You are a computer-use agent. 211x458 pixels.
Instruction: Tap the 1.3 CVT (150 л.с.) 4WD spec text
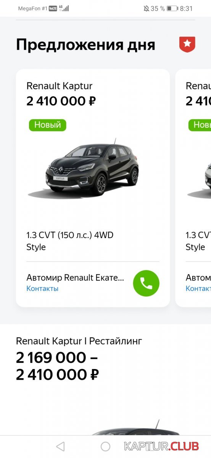(70, 235)
